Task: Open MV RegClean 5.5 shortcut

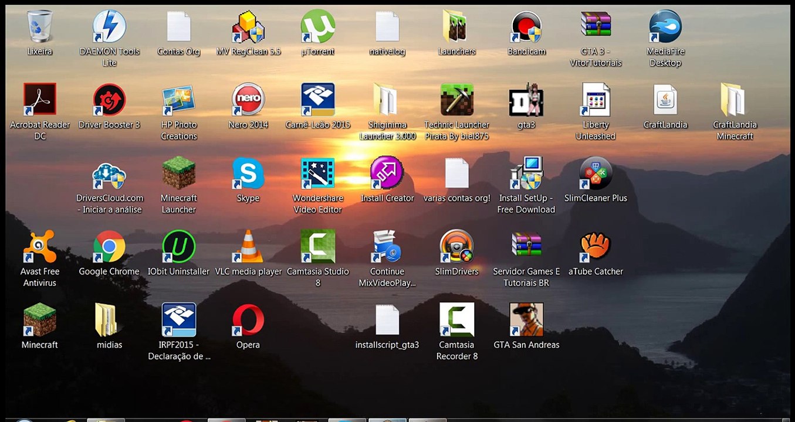Action: 248,26
